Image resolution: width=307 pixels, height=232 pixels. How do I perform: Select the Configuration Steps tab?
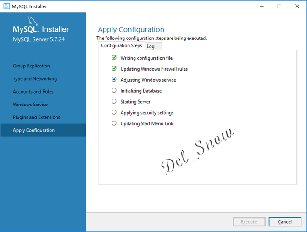tap(122, 45)
